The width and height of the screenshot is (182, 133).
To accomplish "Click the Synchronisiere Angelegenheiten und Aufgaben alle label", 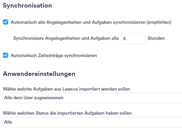I will click(66, 38).
